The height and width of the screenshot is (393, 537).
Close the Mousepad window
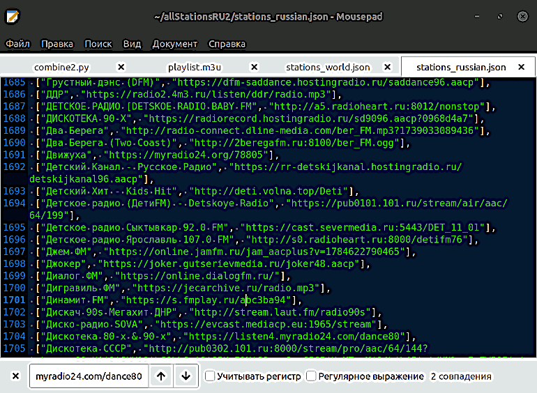(522, 17)
